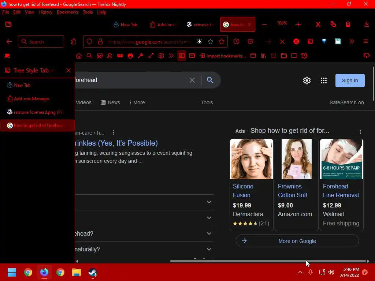The width and height of the screenshot is (375, 281).
Task: Click the Paste clipboard icon in tab bar
Action: coord(348,25)
